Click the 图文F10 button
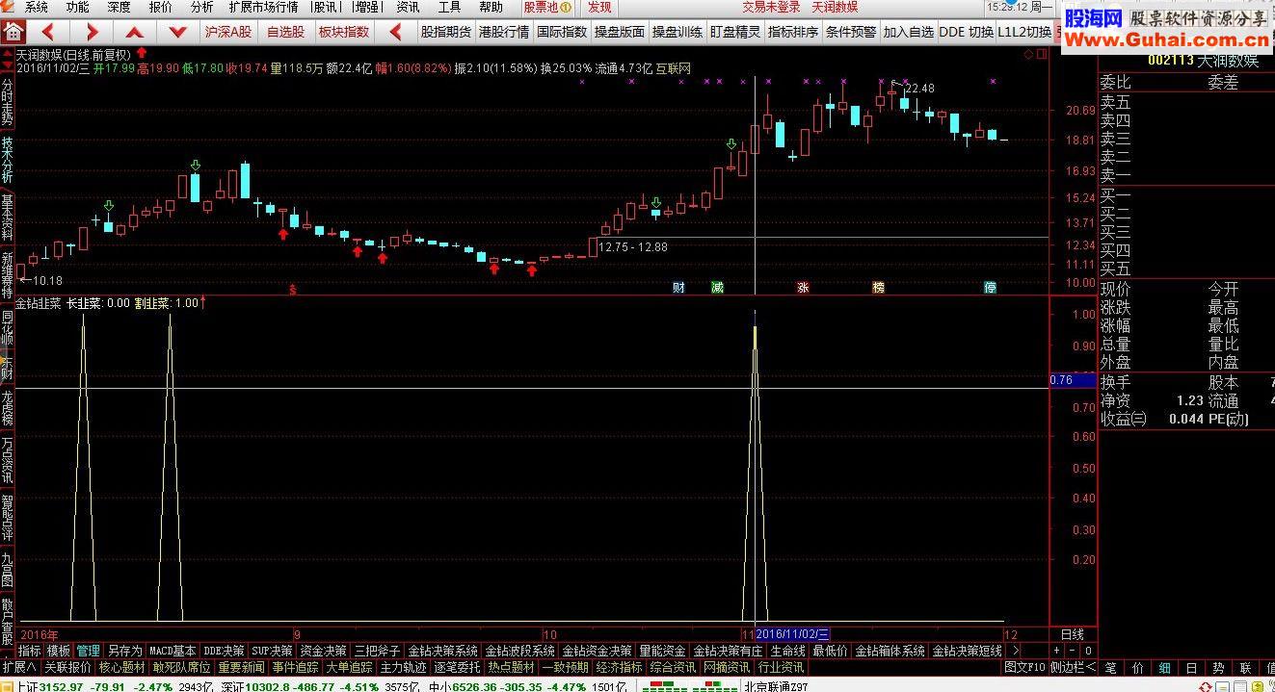1275x692 pixels. tap(1024, 667)
